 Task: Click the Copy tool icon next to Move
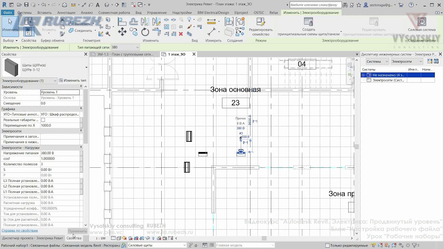134,32
